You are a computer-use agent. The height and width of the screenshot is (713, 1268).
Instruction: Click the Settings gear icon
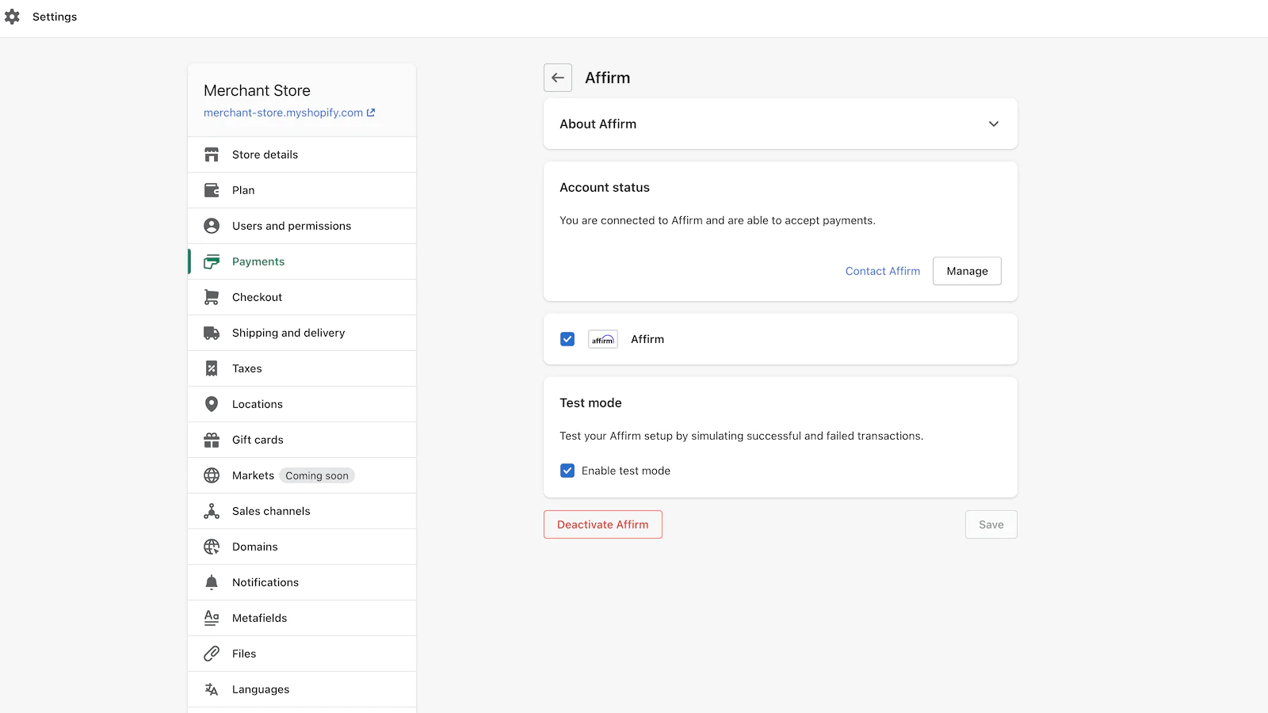click(12, 17)
